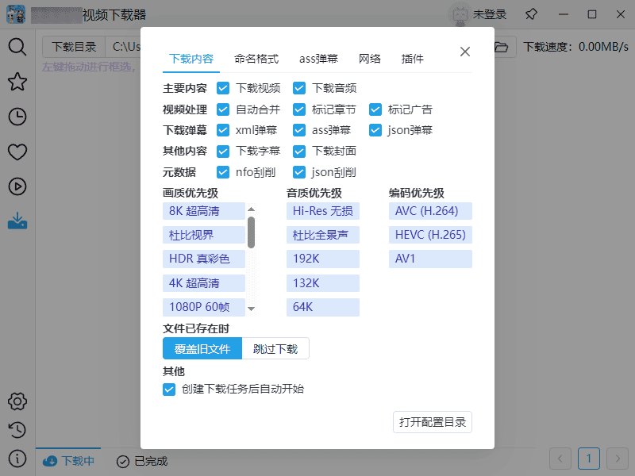Image resolution: width=635 pixels, height=476 pixels.
Task: Click the 未登录 avatar to log in
Action: (460, 14)
